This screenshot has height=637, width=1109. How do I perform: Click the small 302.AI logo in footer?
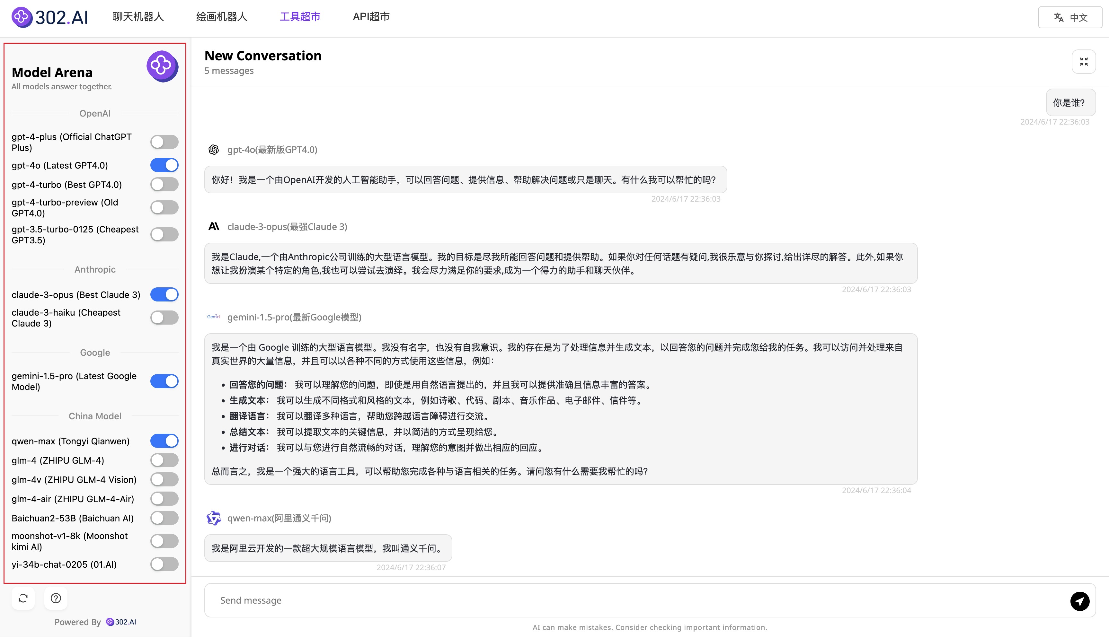point(121,622)
